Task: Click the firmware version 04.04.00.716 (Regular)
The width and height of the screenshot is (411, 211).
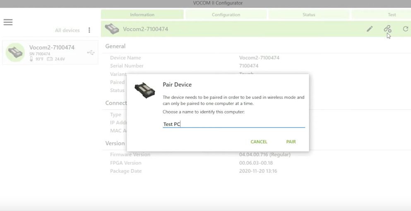Action: click(265, 154)
